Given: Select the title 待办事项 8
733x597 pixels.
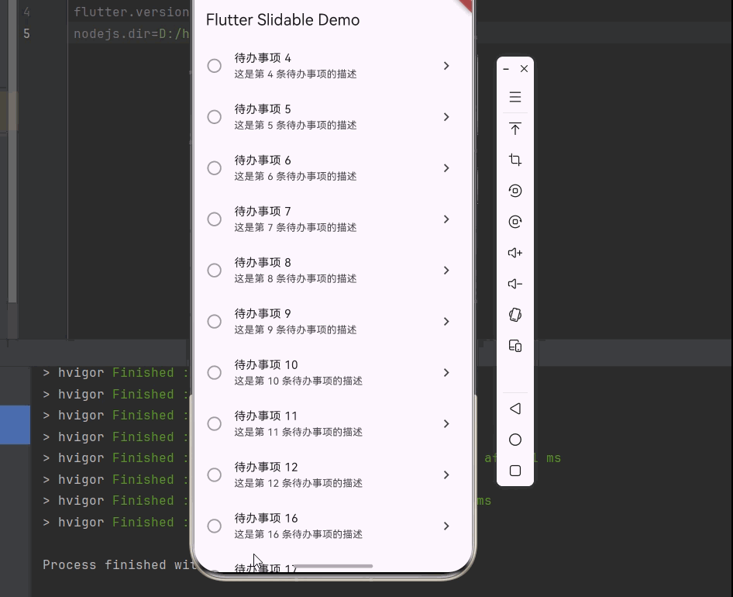Looking at the screenshot, I should click(263, 263).
